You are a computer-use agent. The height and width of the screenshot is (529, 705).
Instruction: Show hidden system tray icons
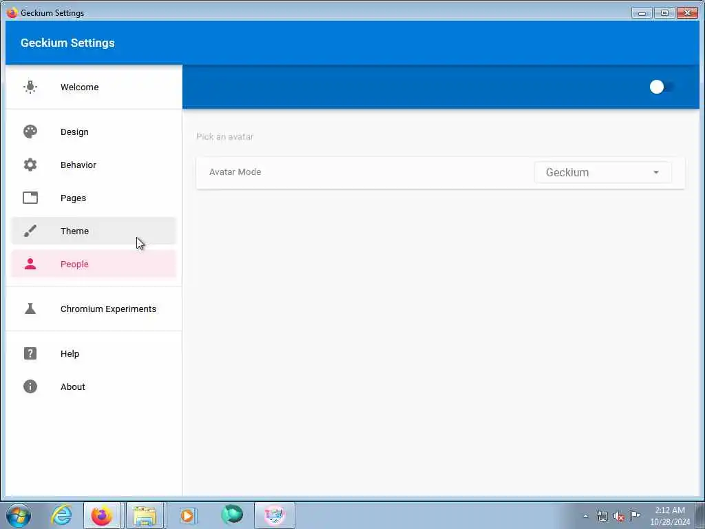pos(585,516)
